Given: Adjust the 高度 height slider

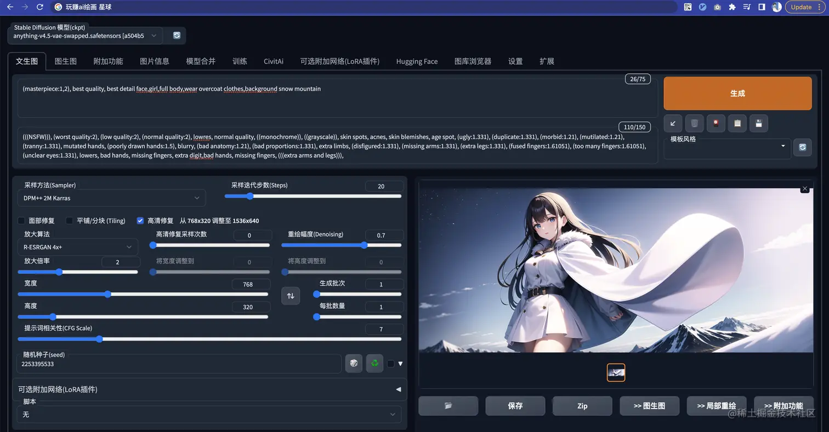Looking at the screenshot, I should [143, 316].
